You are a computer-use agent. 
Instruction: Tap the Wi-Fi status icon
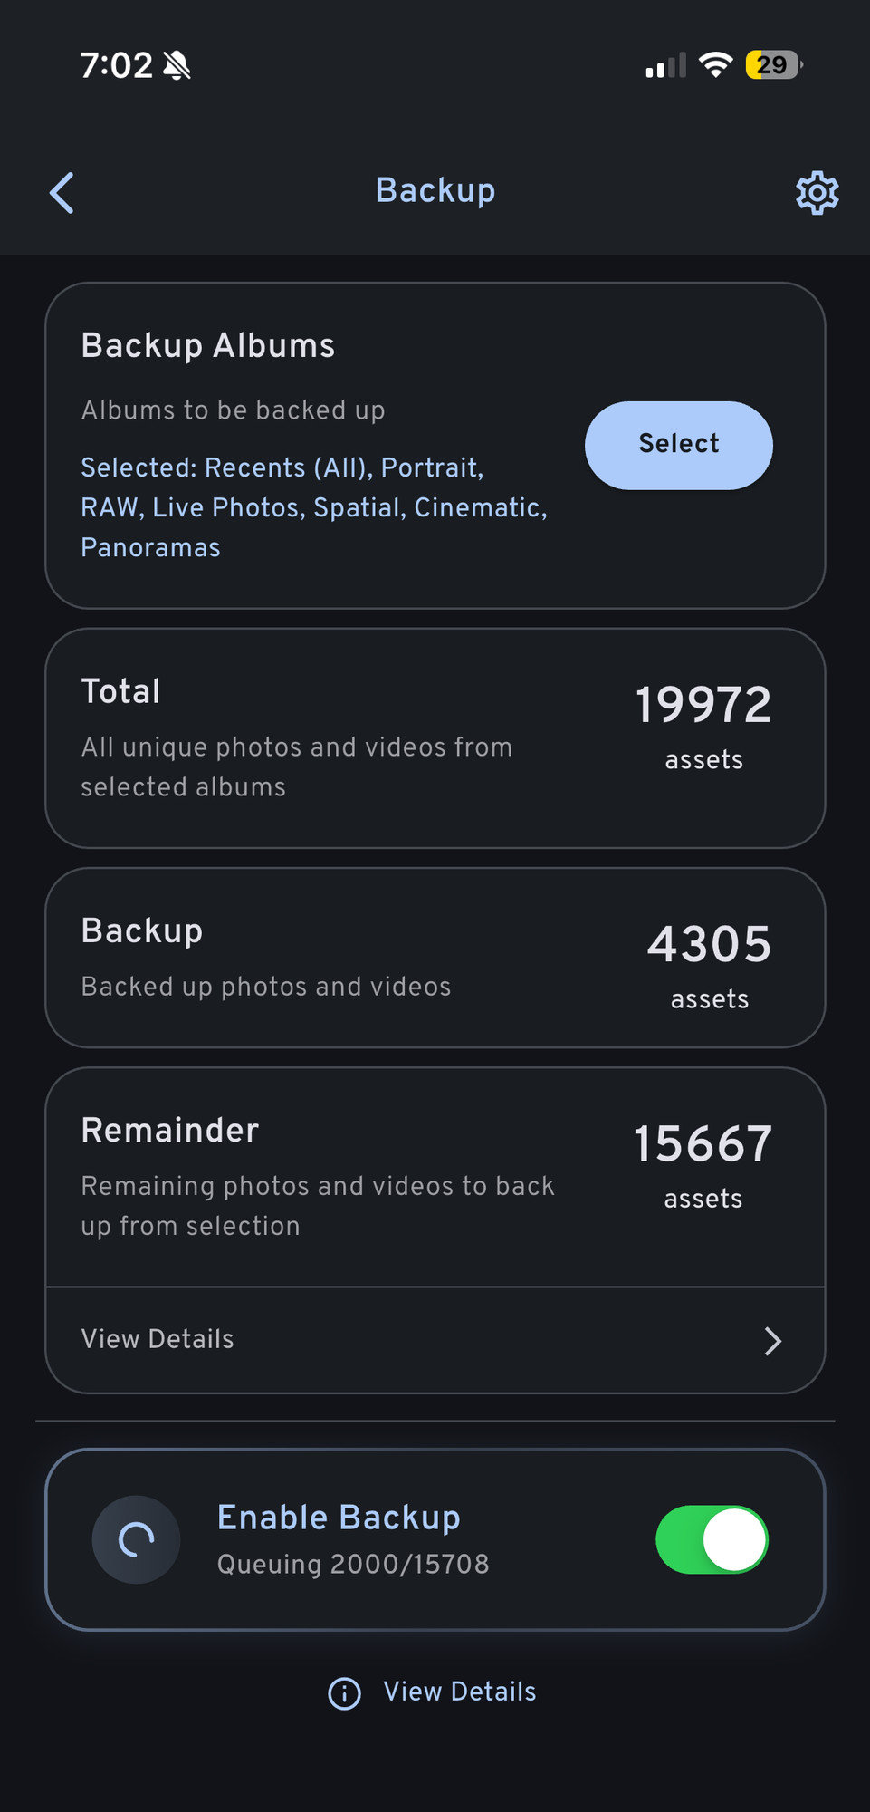715,65
